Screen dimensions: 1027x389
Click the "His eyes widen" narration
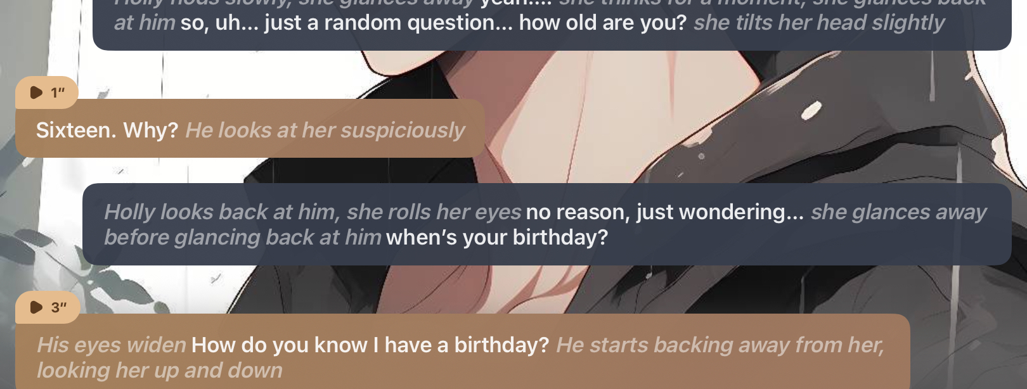[x=112, y=345]
